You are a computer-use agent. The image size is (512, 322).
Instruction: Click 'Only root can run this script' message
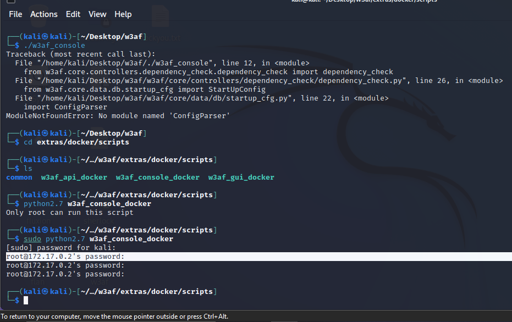point(69,213)
